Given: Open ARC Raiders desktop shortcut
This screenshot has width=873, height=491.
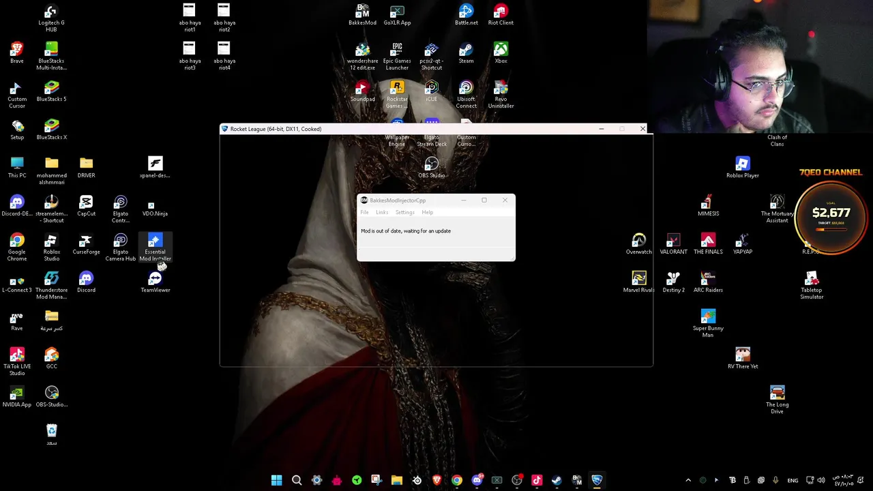Looking at the screenshot, I should [708, 282].
